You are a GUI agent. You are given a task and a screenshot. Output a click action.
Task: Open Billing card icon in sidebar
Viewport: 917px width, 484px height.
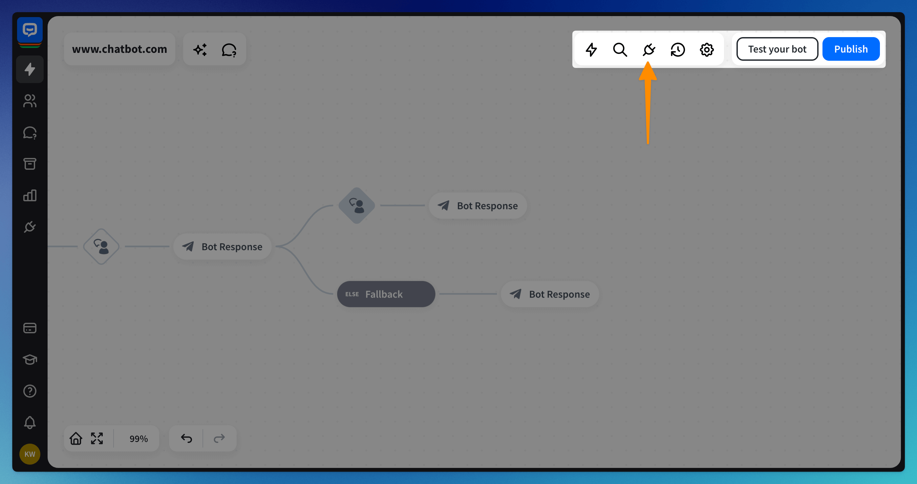[30, 328]
